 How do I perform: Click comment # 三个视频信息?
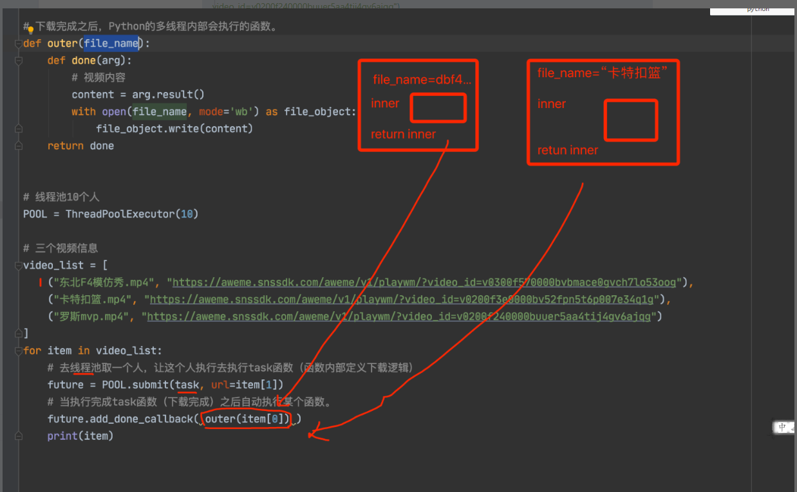click(x=61, y=248)
